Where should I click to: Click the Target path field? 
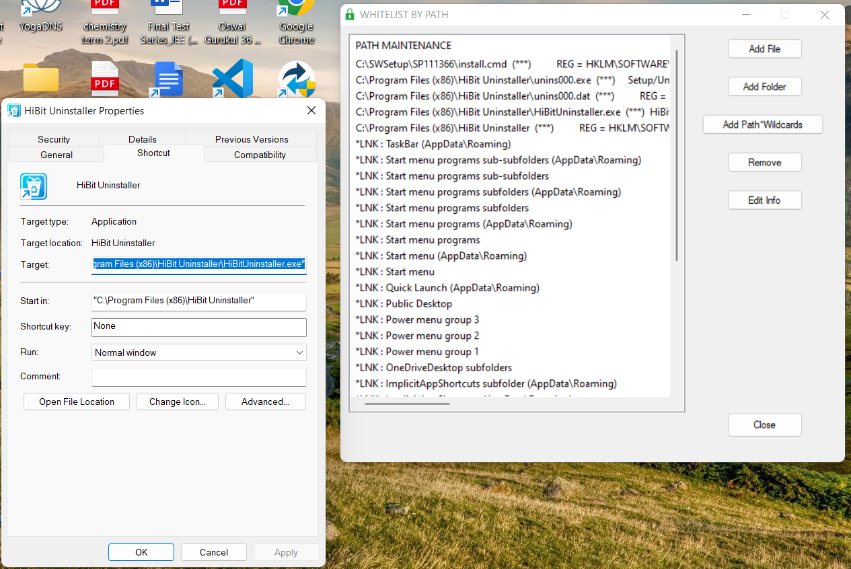[x=199, y=264]
